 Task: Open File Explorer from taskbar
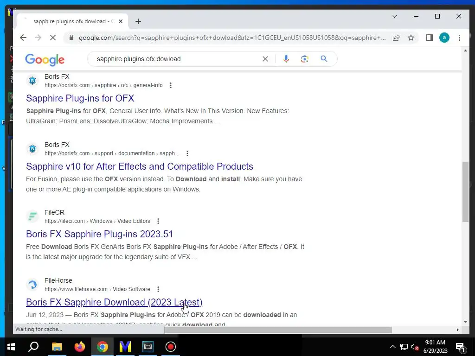click(x=57, y=347)
